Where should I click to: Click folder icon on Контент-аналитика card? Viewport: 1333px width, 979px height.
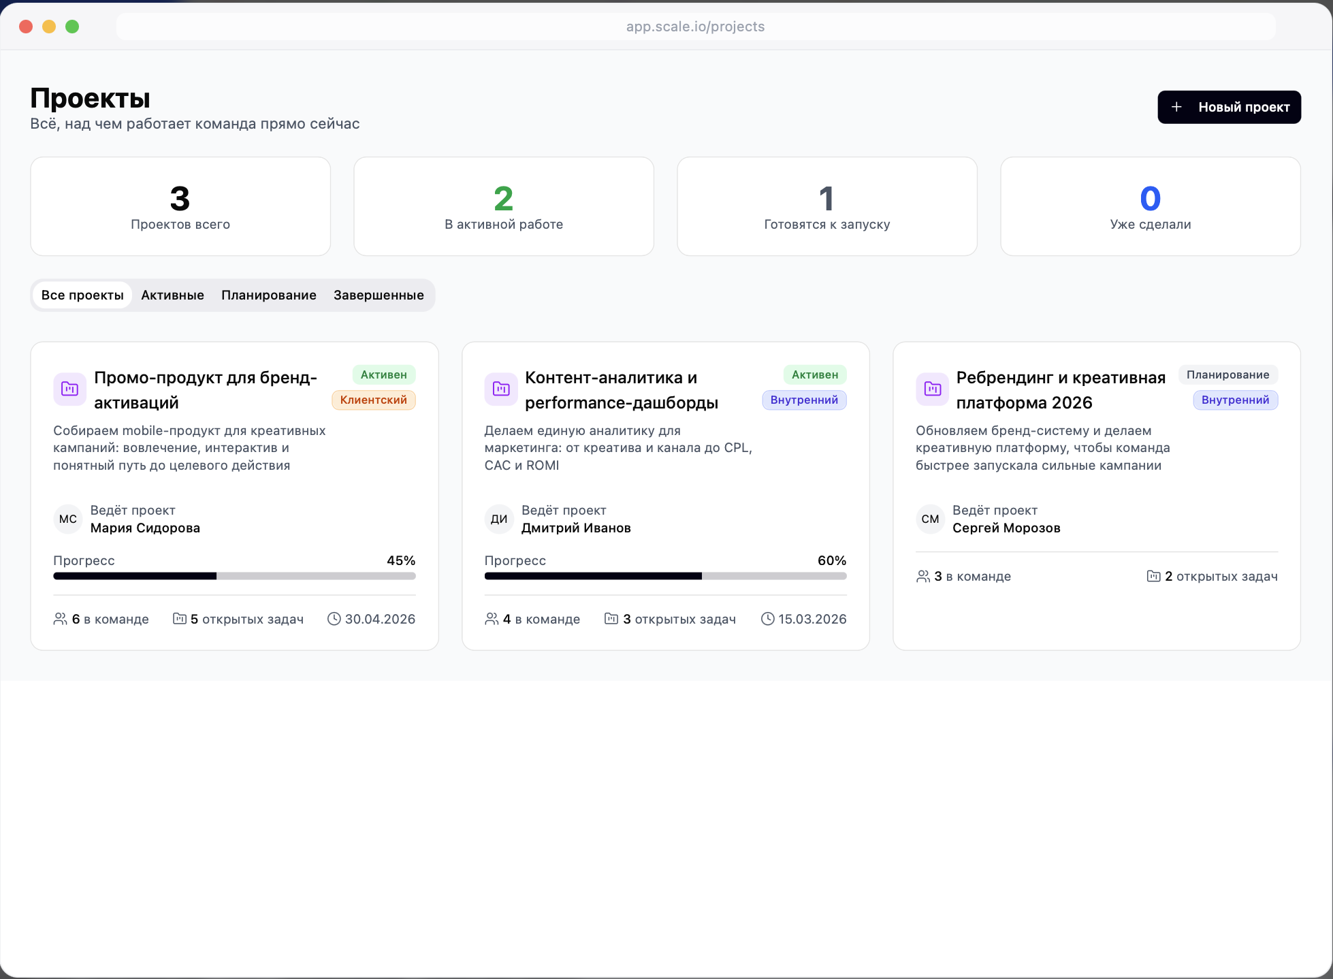coord(501,389)
